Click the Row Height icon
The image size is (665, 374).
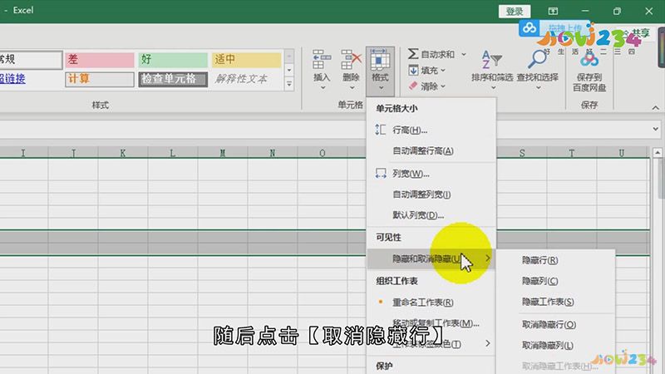pos(381,130)
